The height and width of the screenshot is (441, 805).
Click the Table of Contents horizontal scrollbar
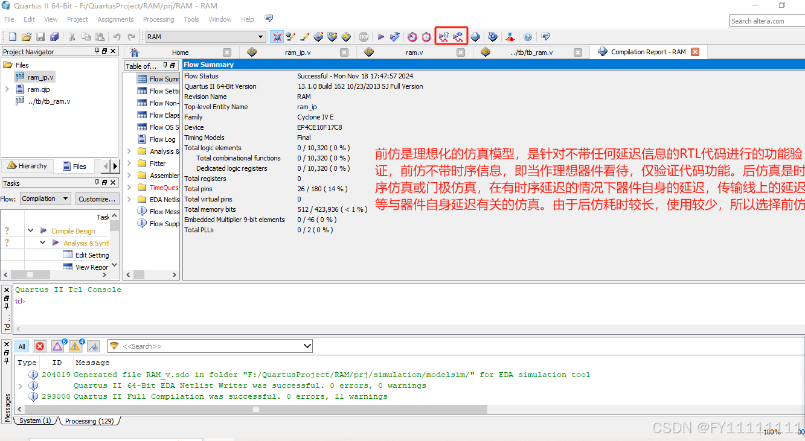pos(151,274)
